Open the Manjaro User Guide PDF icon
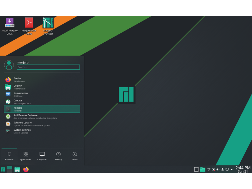This screenshot has width=252, height=189. 29,26
